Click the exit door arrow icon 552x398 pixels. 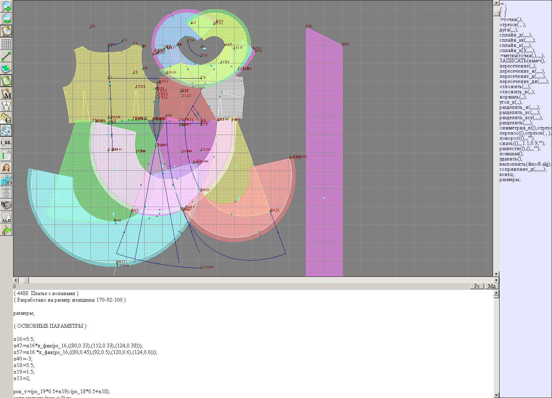pyautogui.click(x=6, y=230)
